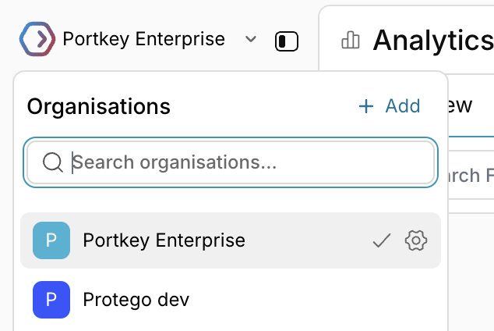Screen dimensions: 494x331
Task: Click the Analytics bar chart icon
Action: coord(351,40)
